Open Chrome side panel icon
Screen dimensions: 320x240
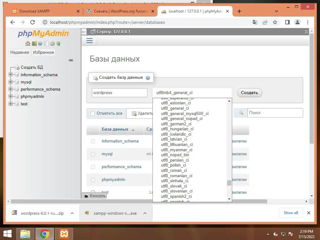(x=287, y=22)
